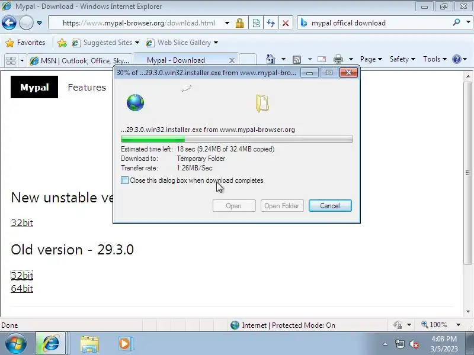
Task: Click the 64bit download link
Action: tap(22, 289)
